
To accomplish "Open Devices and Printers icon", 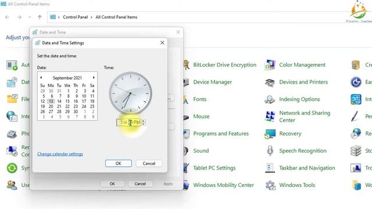I will [x=270, y=82].
